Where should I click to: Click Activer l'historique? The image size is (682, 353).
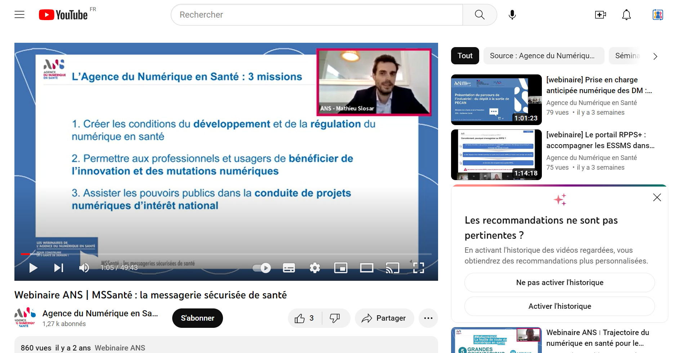(560, 306)
